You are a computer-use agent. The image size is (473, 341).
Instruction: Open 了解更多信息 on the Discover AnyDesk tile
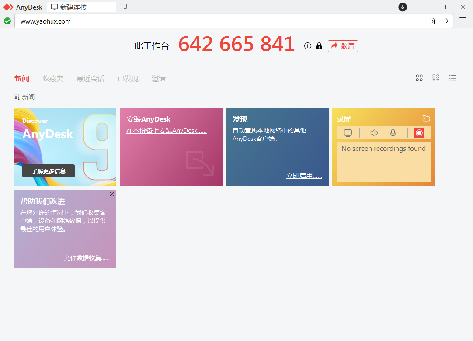[48, 171]
